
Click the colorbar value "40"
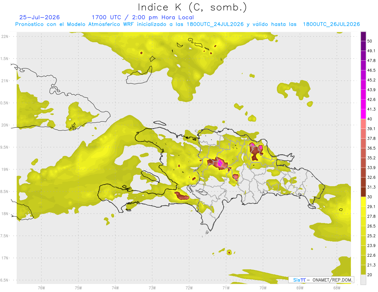[370, 119]
